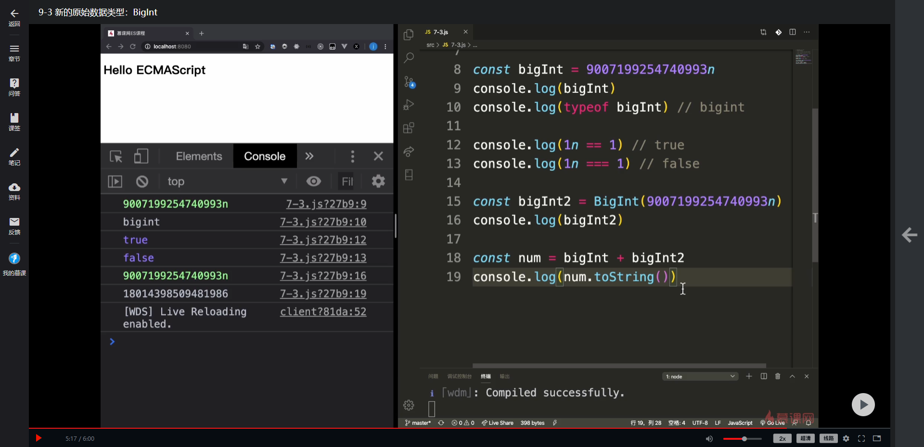This screenshot has width=924, height=447.
Task: Go to 我的慕课 profile
Action: 14,264
